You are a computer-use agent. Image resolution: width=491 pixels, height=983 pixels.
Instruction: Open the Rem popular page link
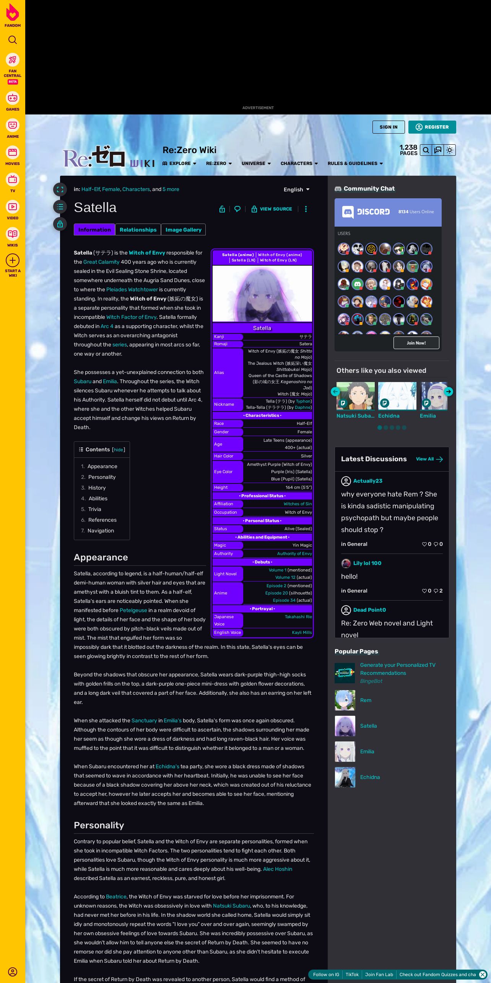[x=366, y=700]
